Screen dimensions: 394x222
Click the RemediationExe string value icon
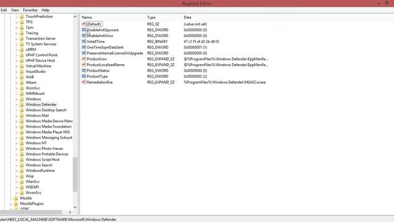tap(84, 82)
